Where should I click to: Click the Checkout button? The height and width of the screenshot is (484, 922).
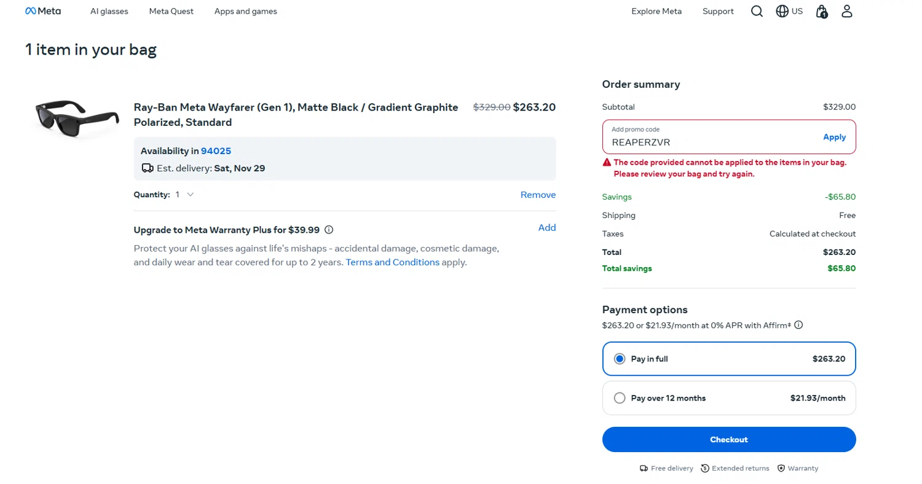pyautogui.click(x=729, y=440)
